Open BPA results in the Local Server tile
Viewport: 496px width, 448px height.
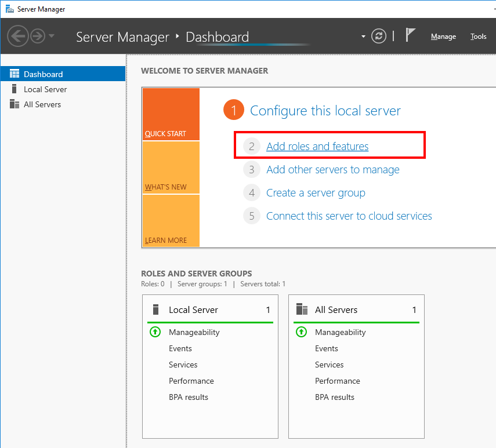188,397
